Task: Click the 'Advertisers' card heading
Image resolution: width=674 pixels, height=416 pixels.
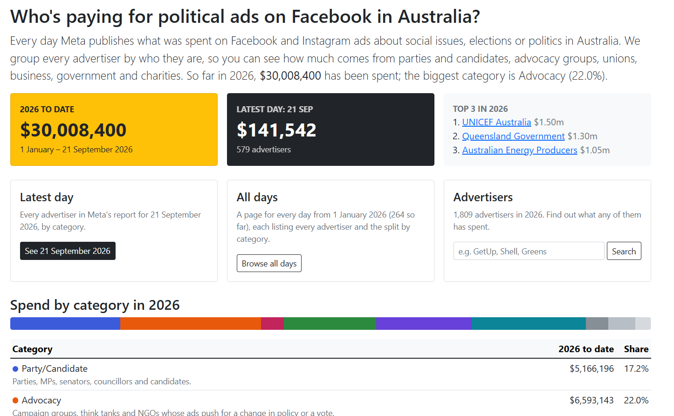Action: coord(483,198)
